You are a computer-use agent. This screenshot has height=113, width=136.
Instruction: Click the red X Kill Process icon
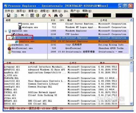click(x=50, y=15)
